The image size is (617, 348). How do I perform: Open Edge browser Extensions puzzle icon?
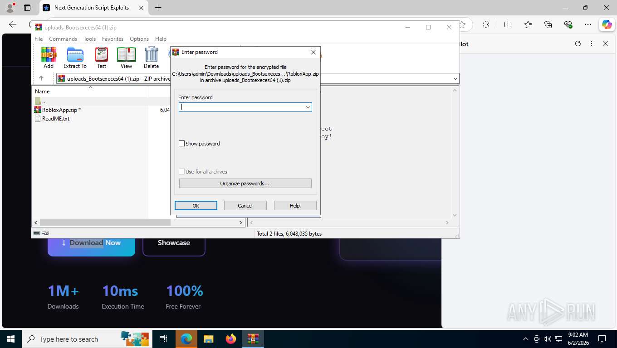(x=486, y=24)
